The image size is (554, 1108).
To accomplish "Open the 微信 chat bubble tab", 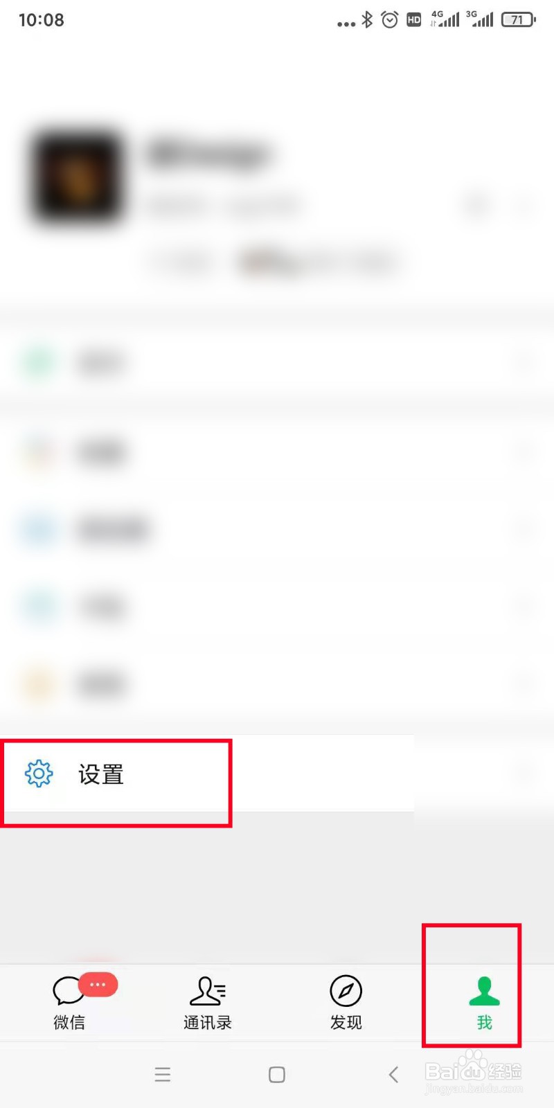I will [x=69, y=1002].
